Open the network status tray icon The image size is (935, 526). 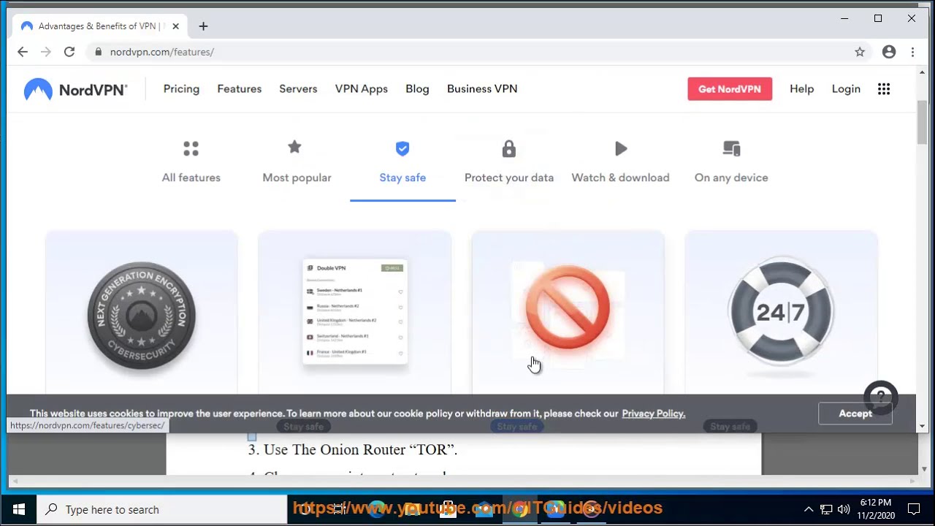point(826,509)
